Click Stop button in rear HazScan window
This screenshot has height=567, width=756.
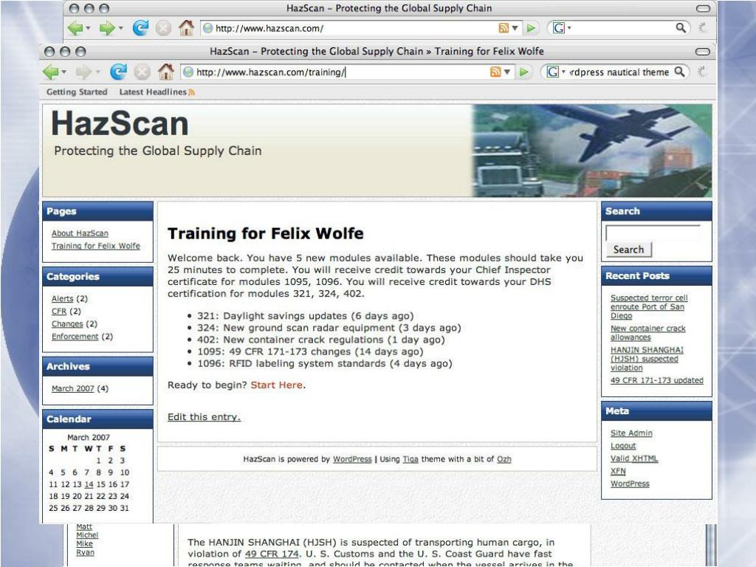[163, 28]
